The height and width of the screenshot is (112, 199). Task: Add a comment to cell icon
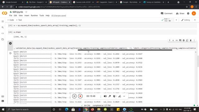coord(180,40)
